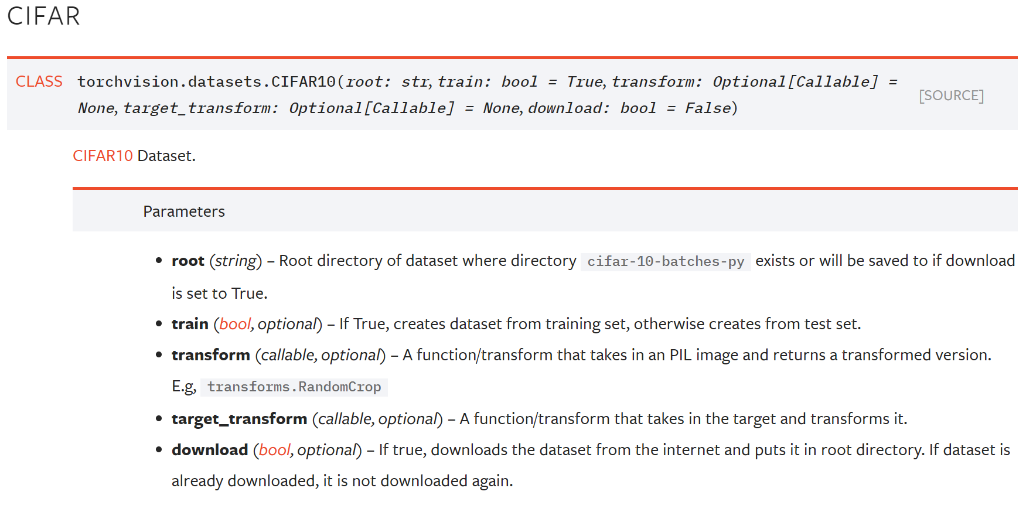Viewport: 1026px width, 505px height.
Task: Click 'train: bool = True' in the signature
Action: 520,81
